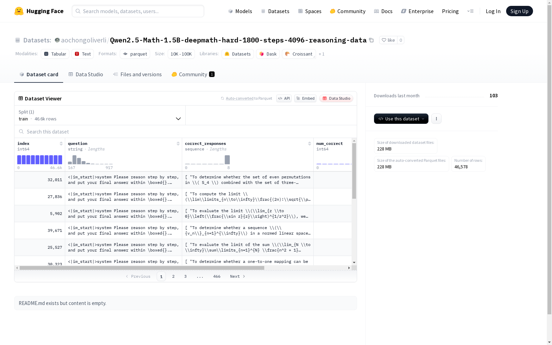Go to last page 466

tap(217, 276)
